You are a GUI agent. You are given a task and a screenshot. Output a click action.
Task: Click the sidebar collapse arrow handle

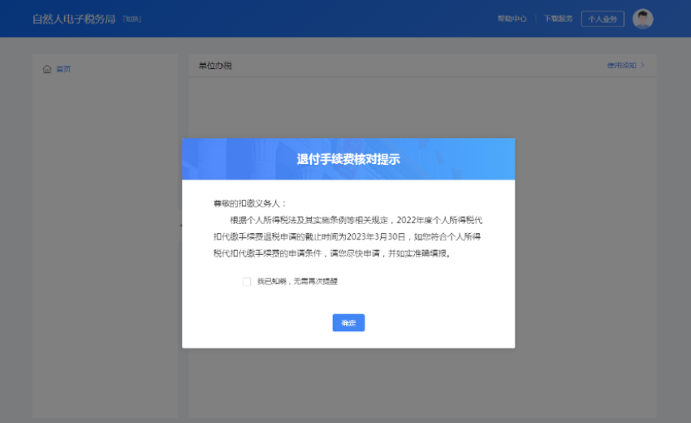point(180,225)
